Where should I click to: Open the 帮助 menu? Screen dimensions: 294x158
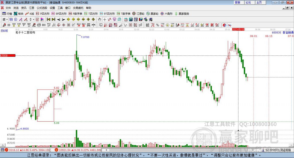point(88,8)
